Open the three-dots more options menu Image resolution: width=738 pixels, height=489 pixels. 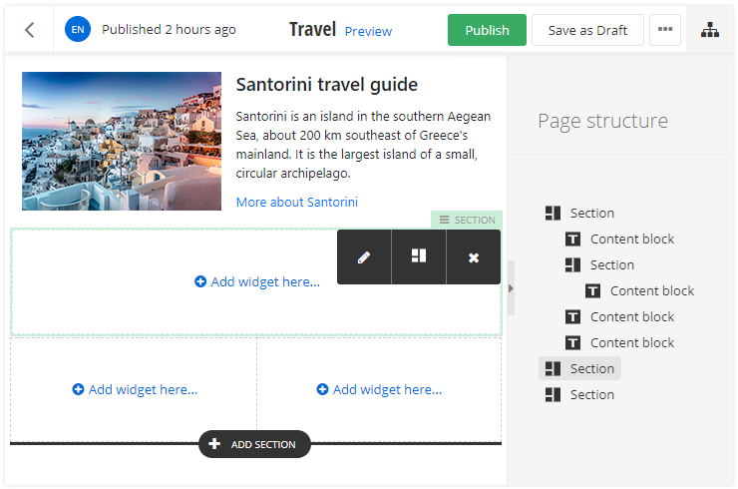[665, 30]
